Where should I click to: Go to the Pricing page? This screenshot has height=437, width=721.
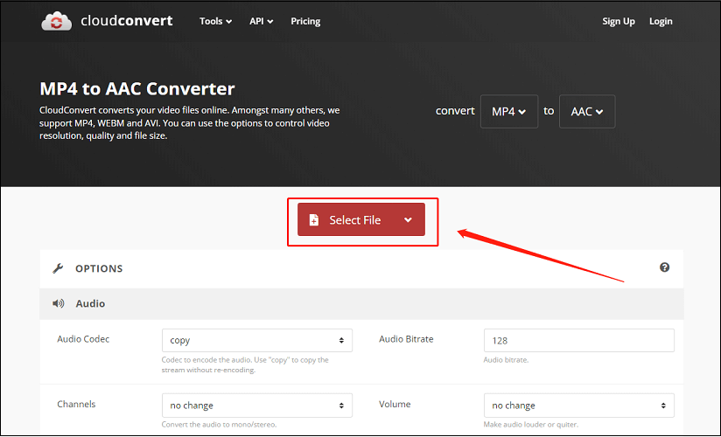point(305,21)
